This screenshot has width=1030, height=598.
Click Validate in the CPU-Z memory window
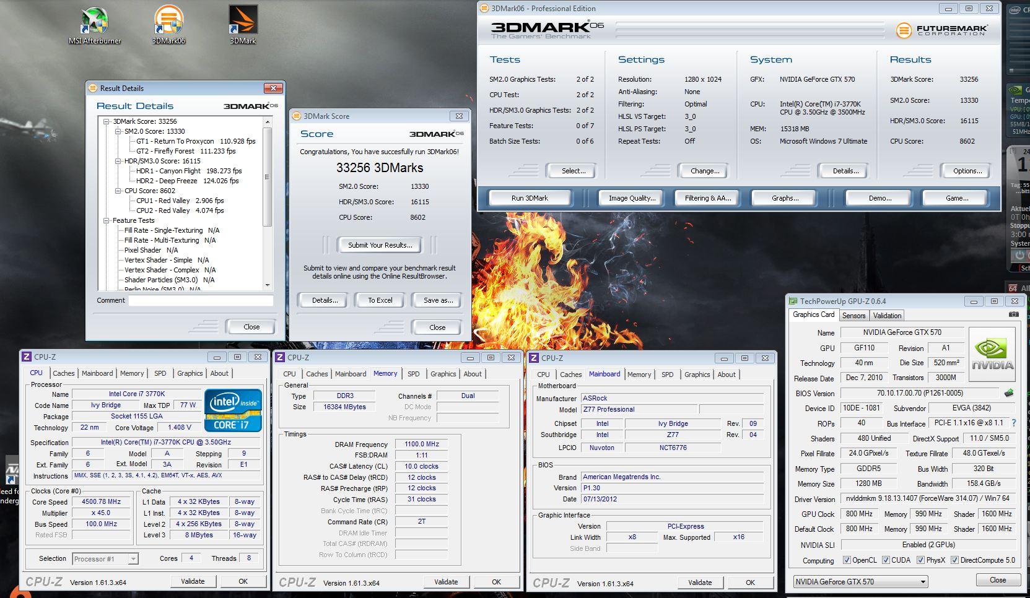click(x=446, y=582)
